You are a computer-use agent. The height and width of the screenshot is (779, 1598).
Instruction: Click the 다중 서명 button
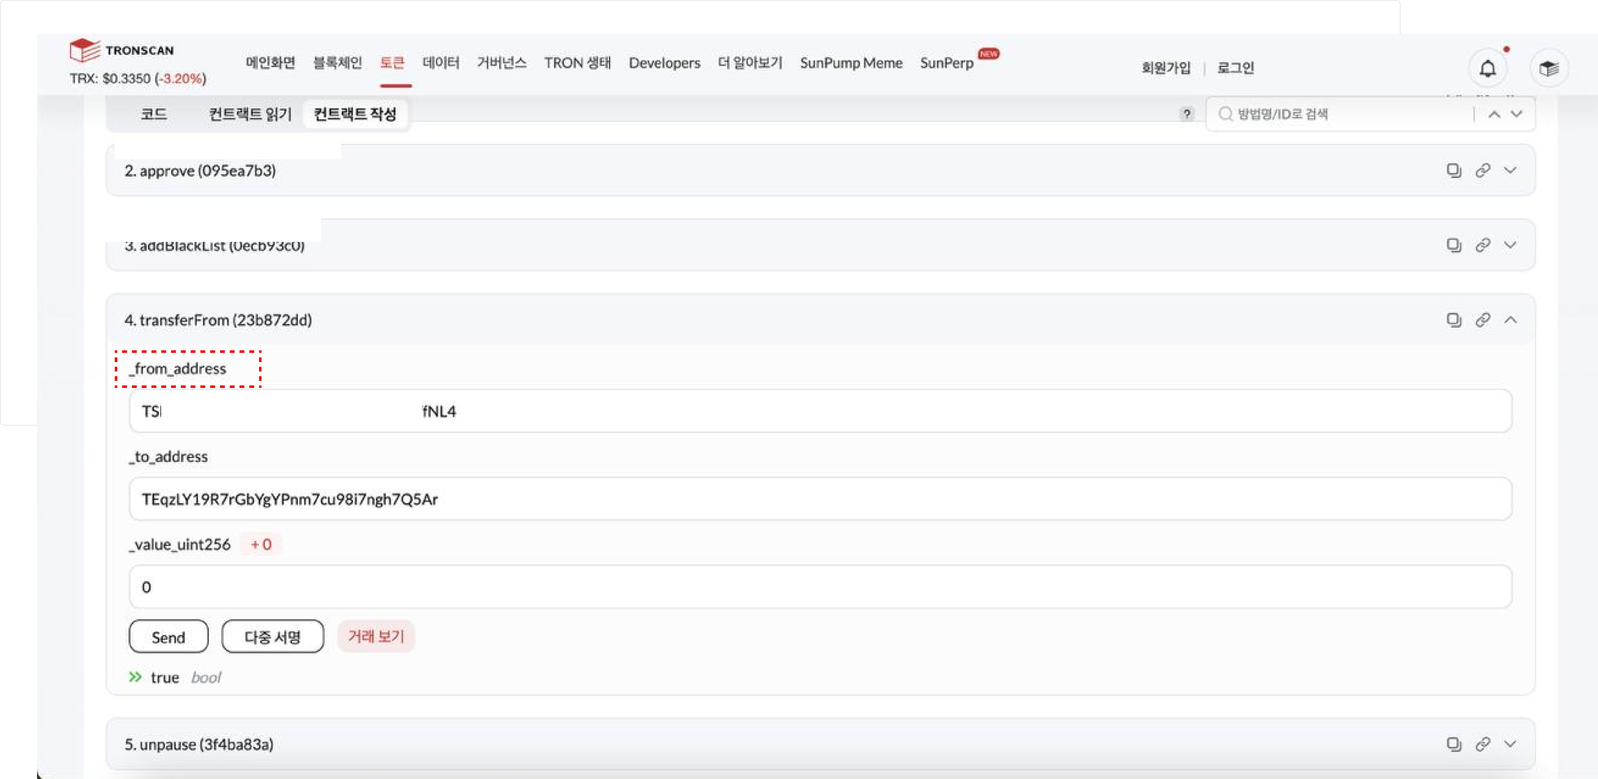coord(272,636)
